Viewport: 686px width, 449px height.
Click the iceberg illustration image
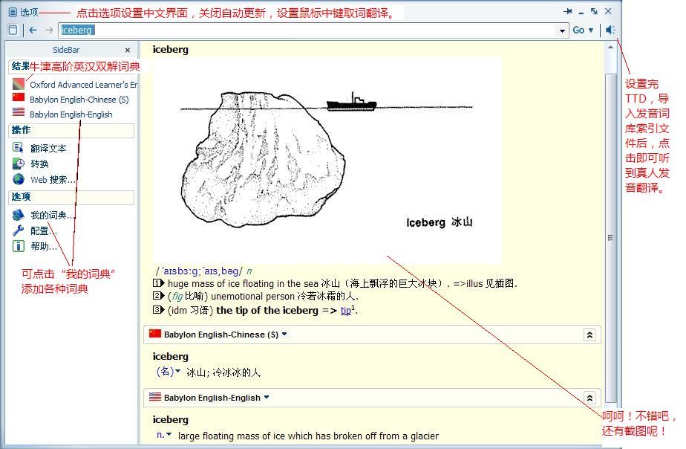tap(327, 160)
